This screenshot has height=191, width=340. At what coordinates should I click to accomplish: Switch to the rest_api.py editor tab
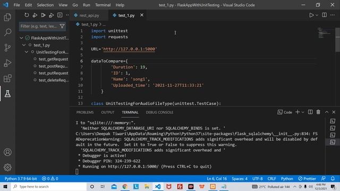click(x=89, y=15)
